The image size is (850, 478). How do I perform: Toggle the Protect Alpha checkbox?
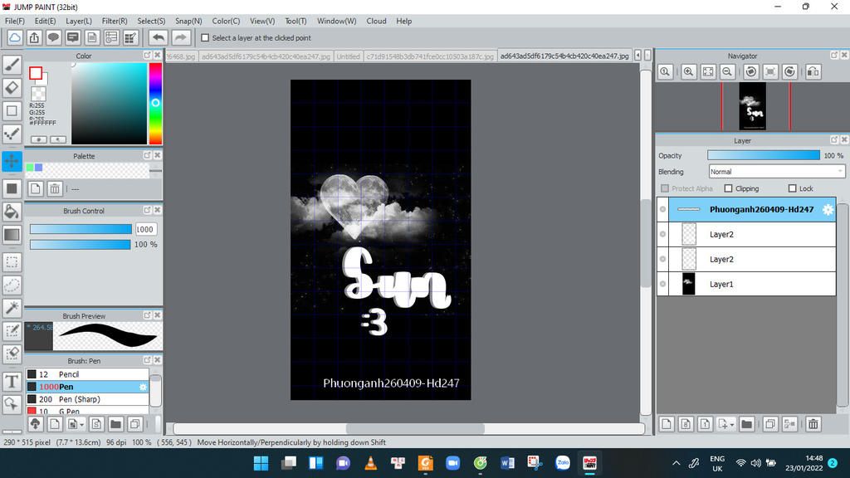click(665, 188)
